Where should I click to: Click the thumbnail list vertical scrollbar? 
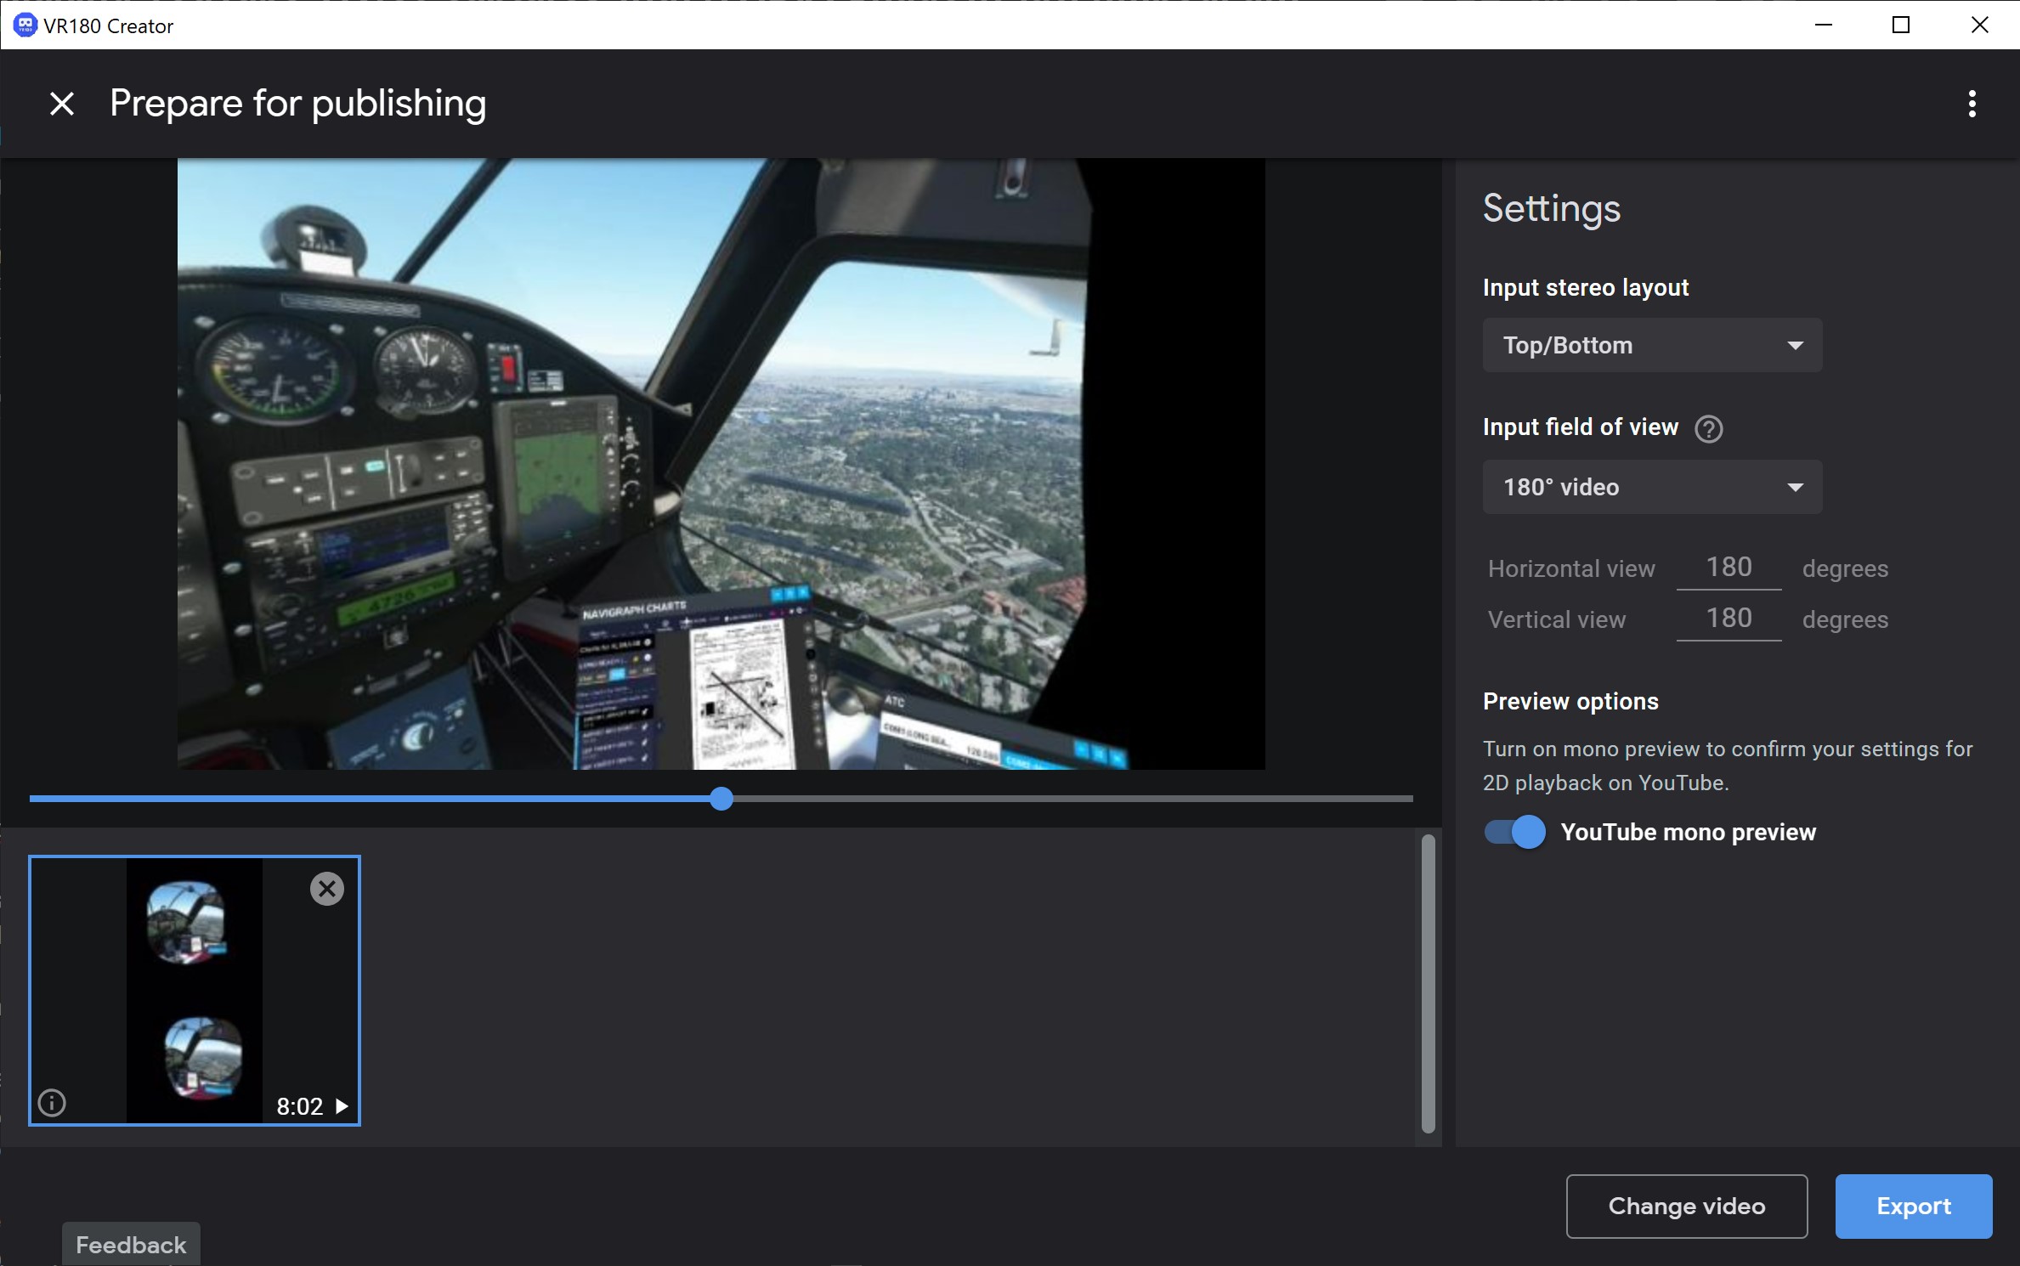point(1428,984)
